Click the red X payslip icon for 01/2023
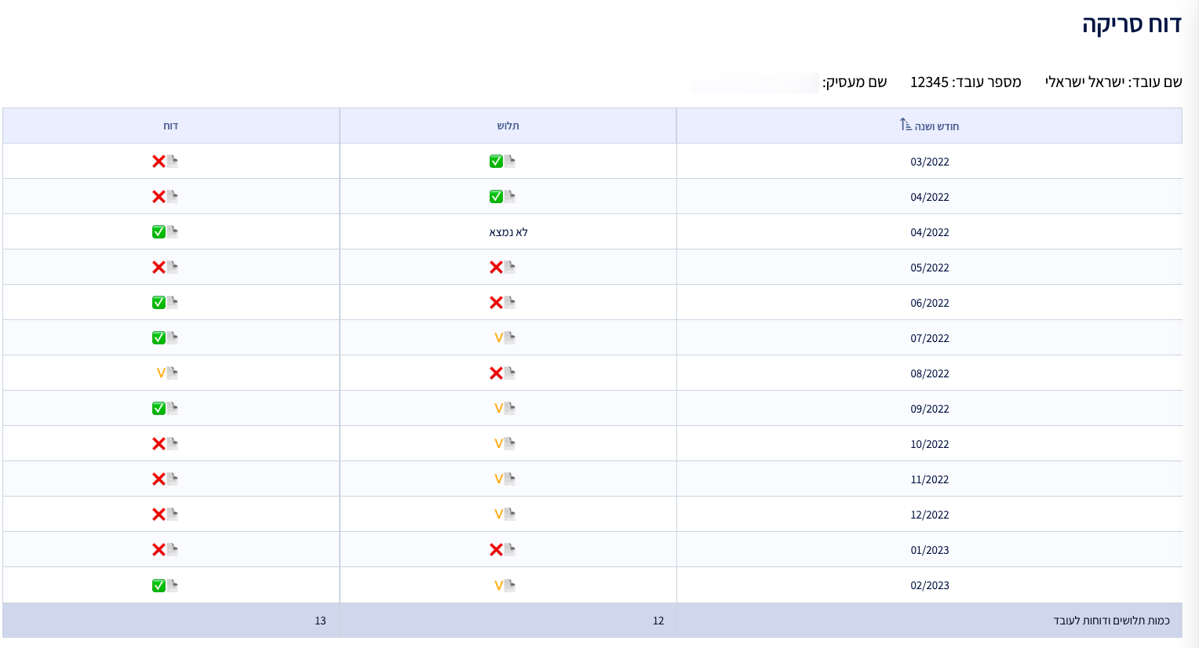Viewport: 1199px width, 648px height. 502,550
